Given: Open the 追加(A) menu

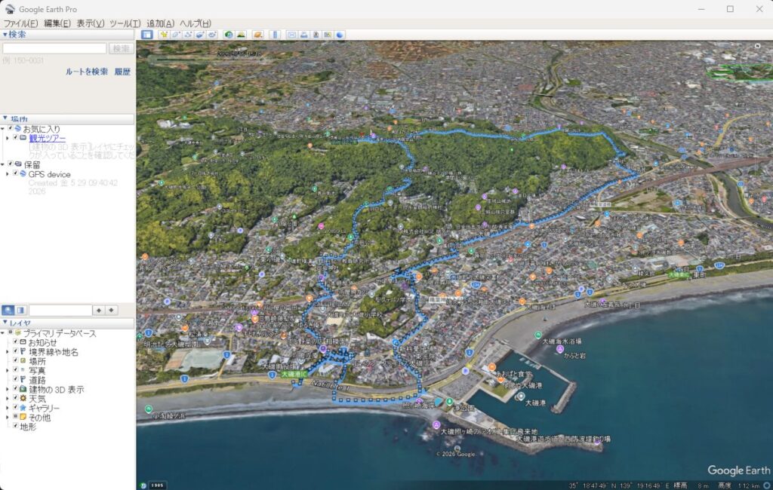Looking at the screenshot, I should [x=160, y=23].
